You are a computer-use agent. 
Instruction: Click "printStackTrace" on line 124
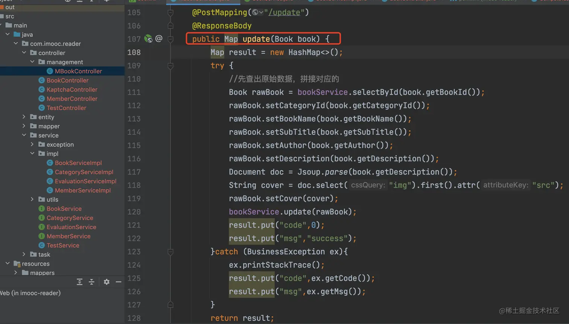point(277,265)
